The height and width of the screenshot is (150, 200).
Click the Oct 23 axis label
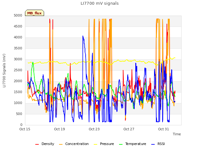[x=94, y=129]
